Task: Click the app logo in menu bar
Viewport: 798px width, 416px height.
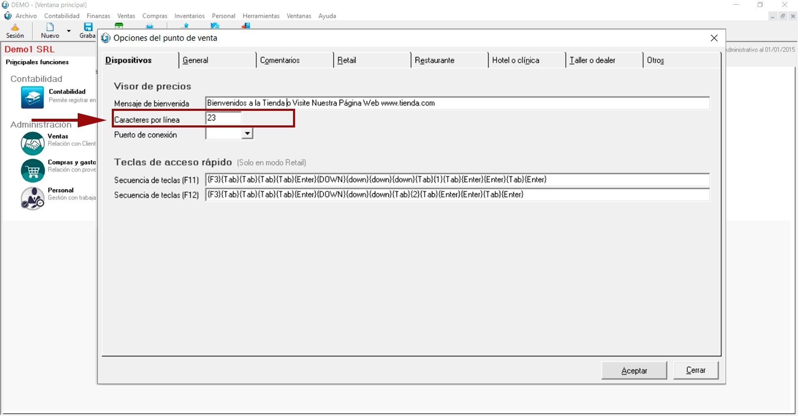Action: (7, 16)
